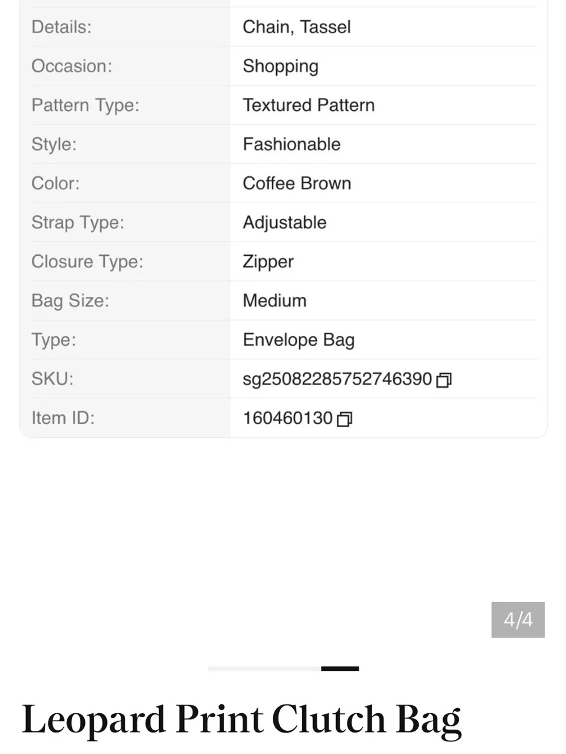Click the Shopping occasion value
Image resolution: width=566 pixels, height=754 pixels.
(281, 66)
